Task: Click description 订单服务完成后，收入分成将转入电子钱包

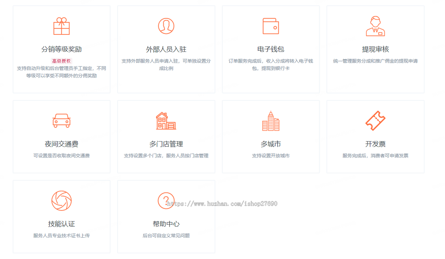Action: click(271, 64)
